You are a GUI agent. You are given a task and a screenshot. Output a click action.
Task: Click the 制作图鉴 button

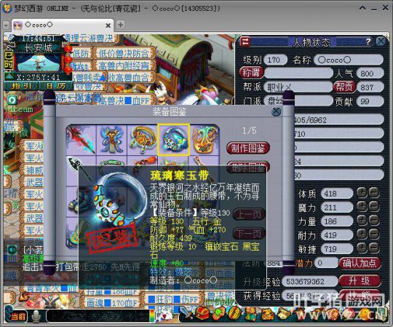click(x=248, y=148)
